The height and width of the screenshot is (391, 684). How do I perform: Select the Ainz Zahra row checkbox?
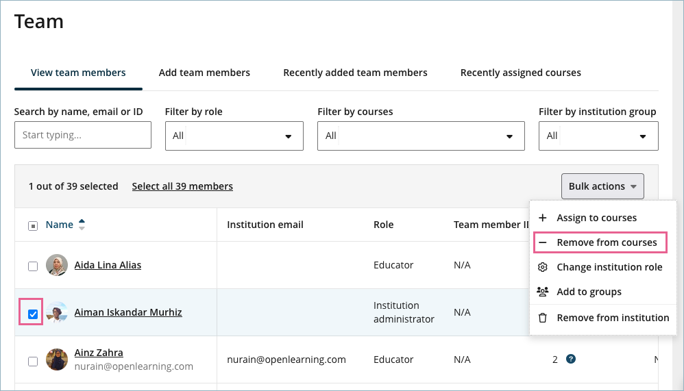tap(33, 361)
